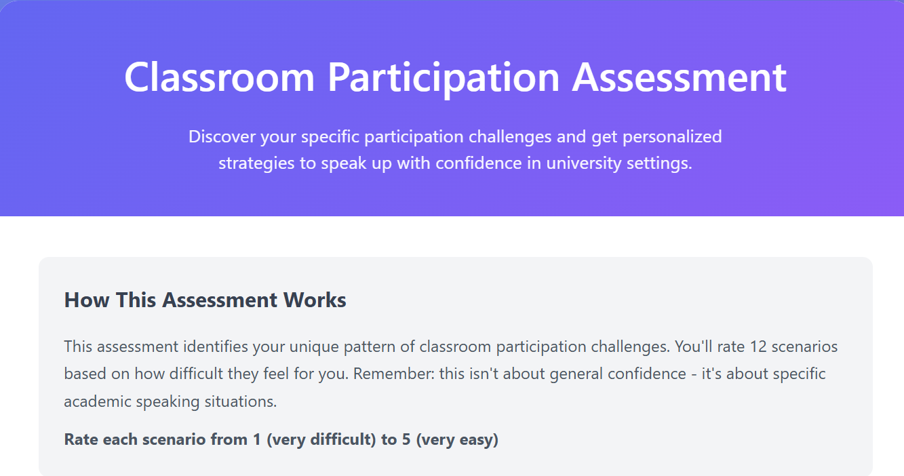904x476 pixels.
Task: Click the word "Classroom" in the title
Action: (x=220, y=77)
